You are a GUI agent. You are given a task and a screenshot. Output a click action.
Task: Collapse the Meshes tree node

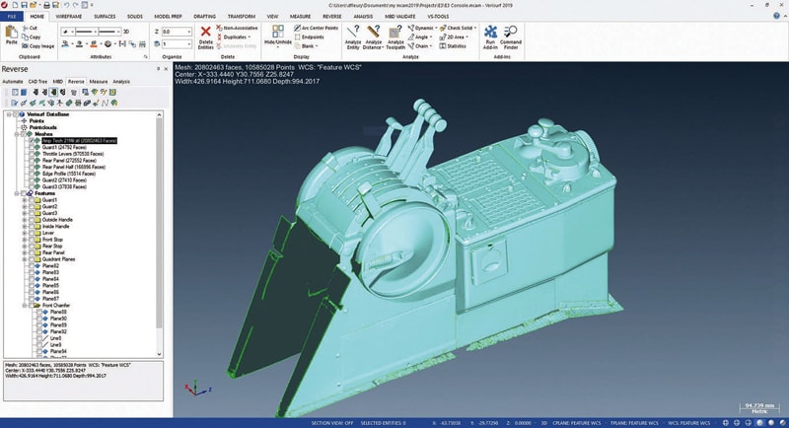[x=17, y=134]
